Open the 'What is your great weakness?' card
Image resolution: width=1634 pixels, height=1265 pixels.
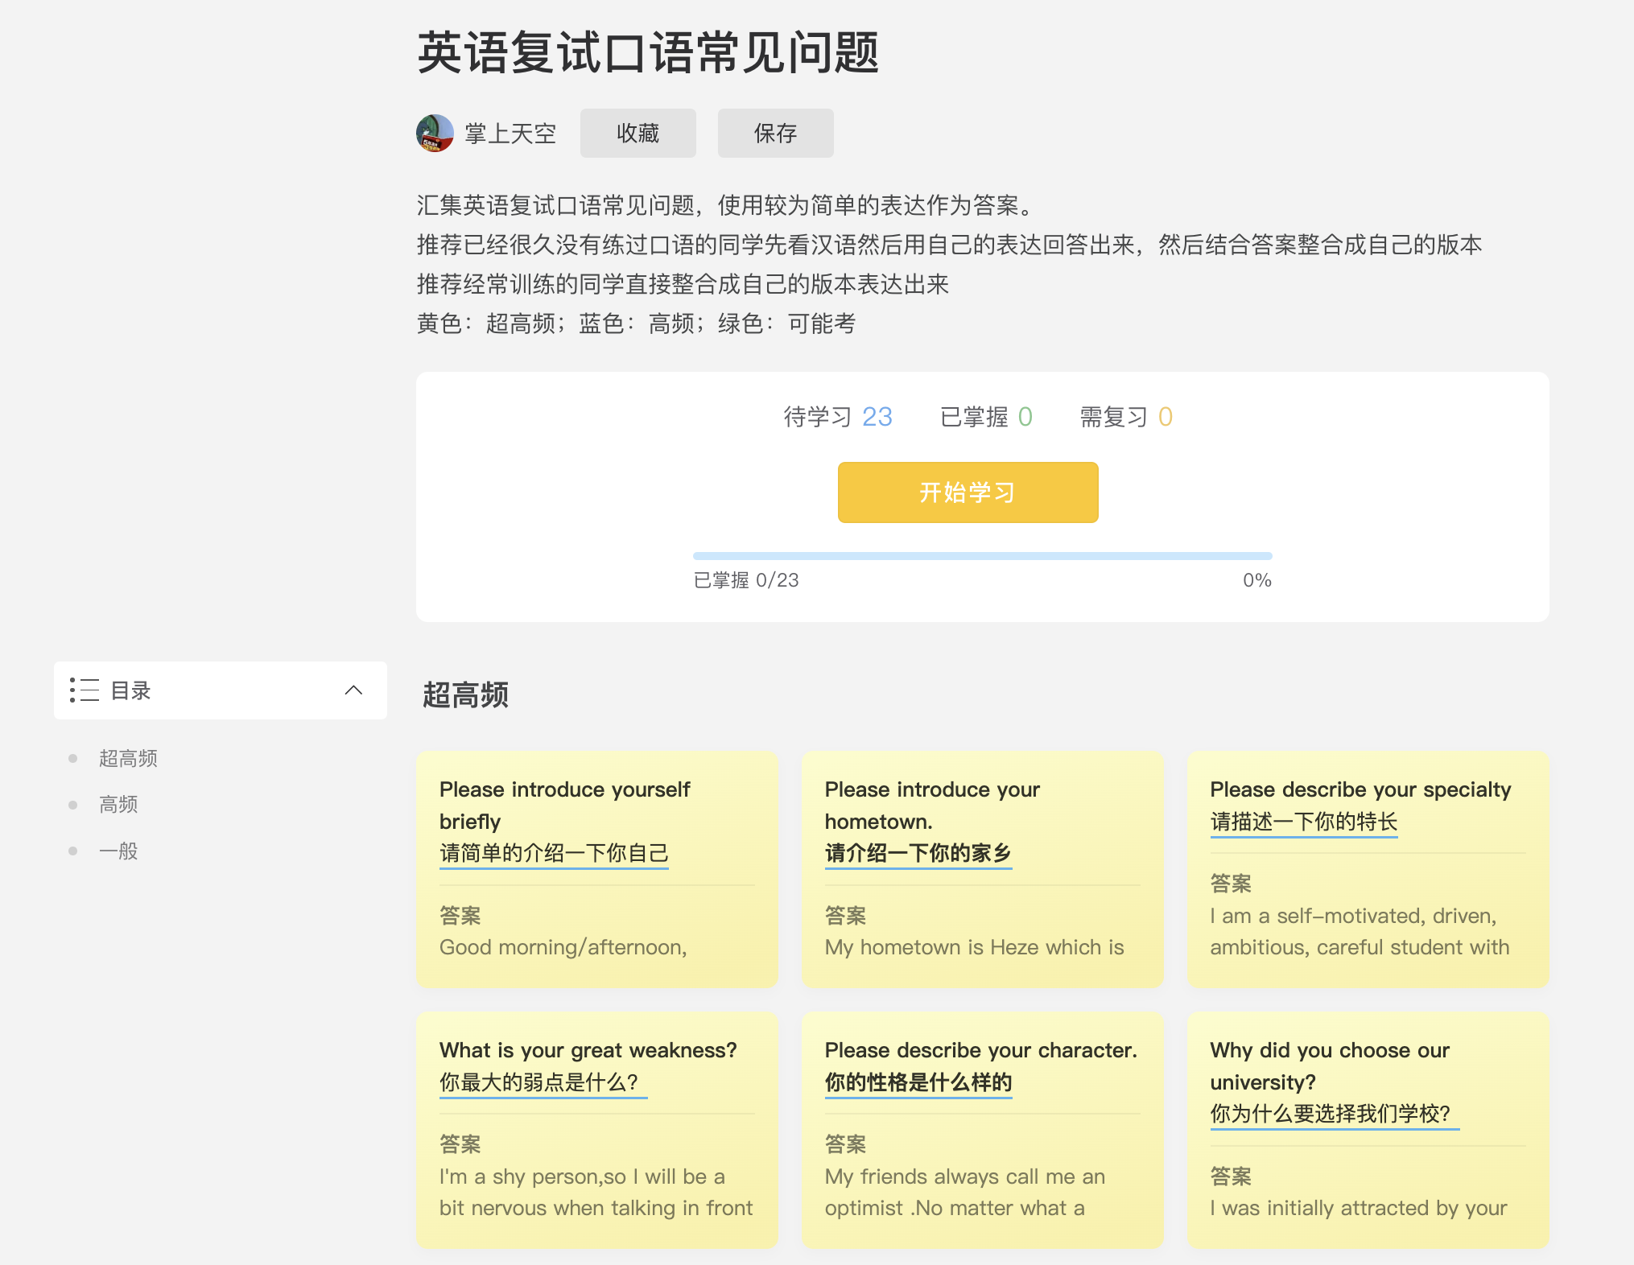597,1129
